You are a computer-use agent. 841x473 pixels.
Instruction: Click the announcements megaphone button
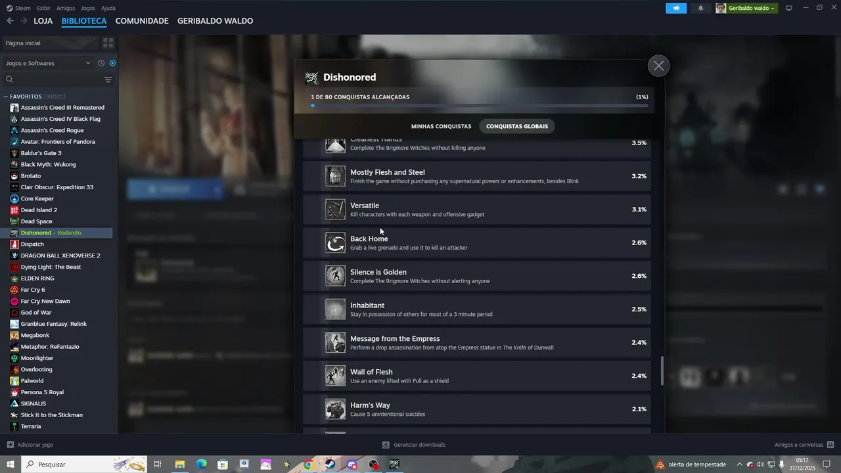tap(676, 8)
